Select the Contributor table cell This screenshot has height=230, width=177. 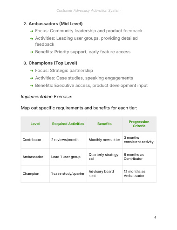pyautogui.click(x=35, y=140)
